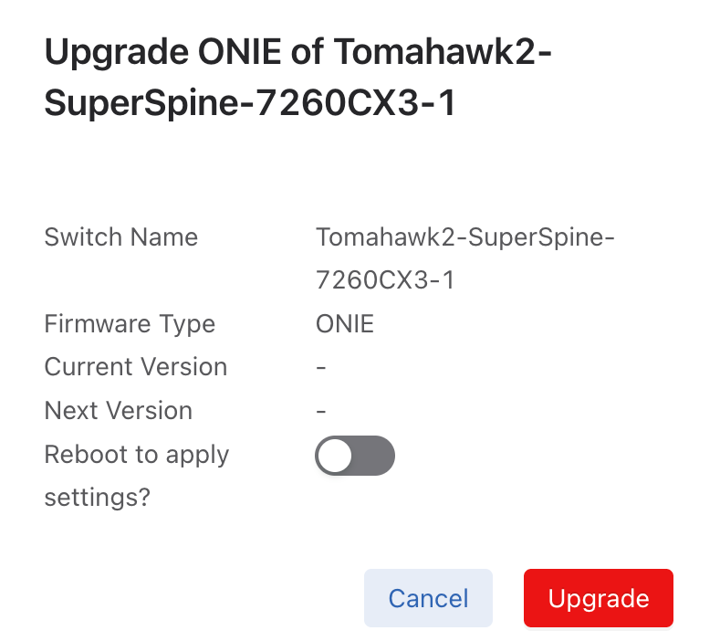Click the white knob of the reboot switch
The image size is (720, 641).
click(336, 456)
